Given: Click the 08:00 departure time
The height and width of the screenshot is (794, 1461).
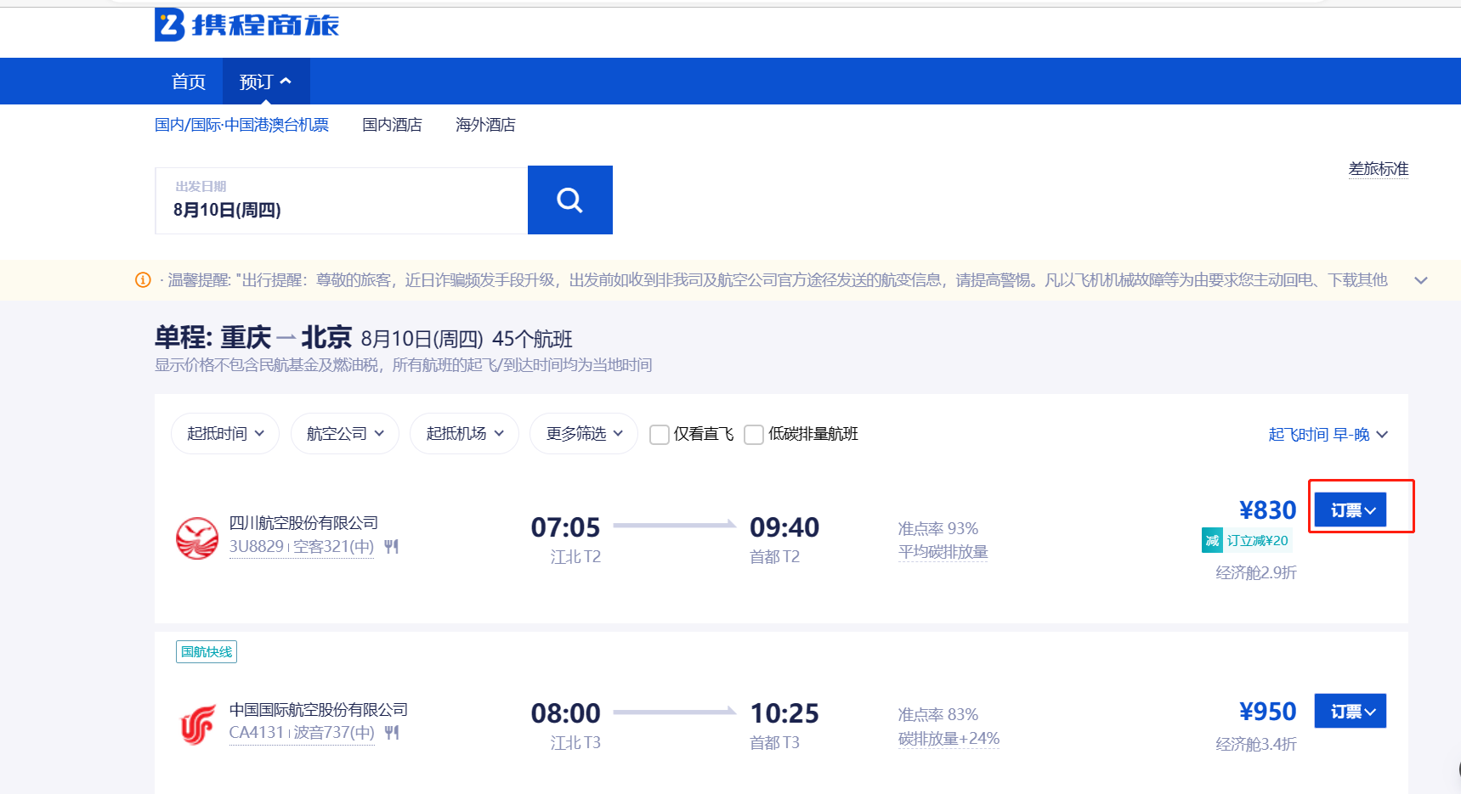Looking at the screenshot, I should 565,713.
